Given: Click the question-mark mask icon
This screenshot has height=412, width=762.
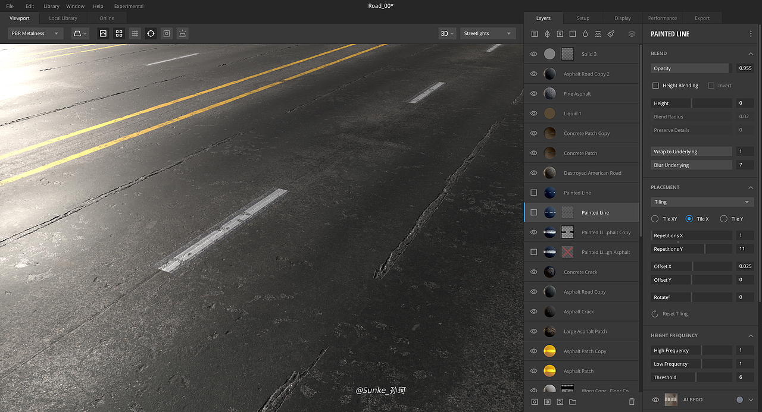Looking at the screenshot, I should click(x=560, y=402).
